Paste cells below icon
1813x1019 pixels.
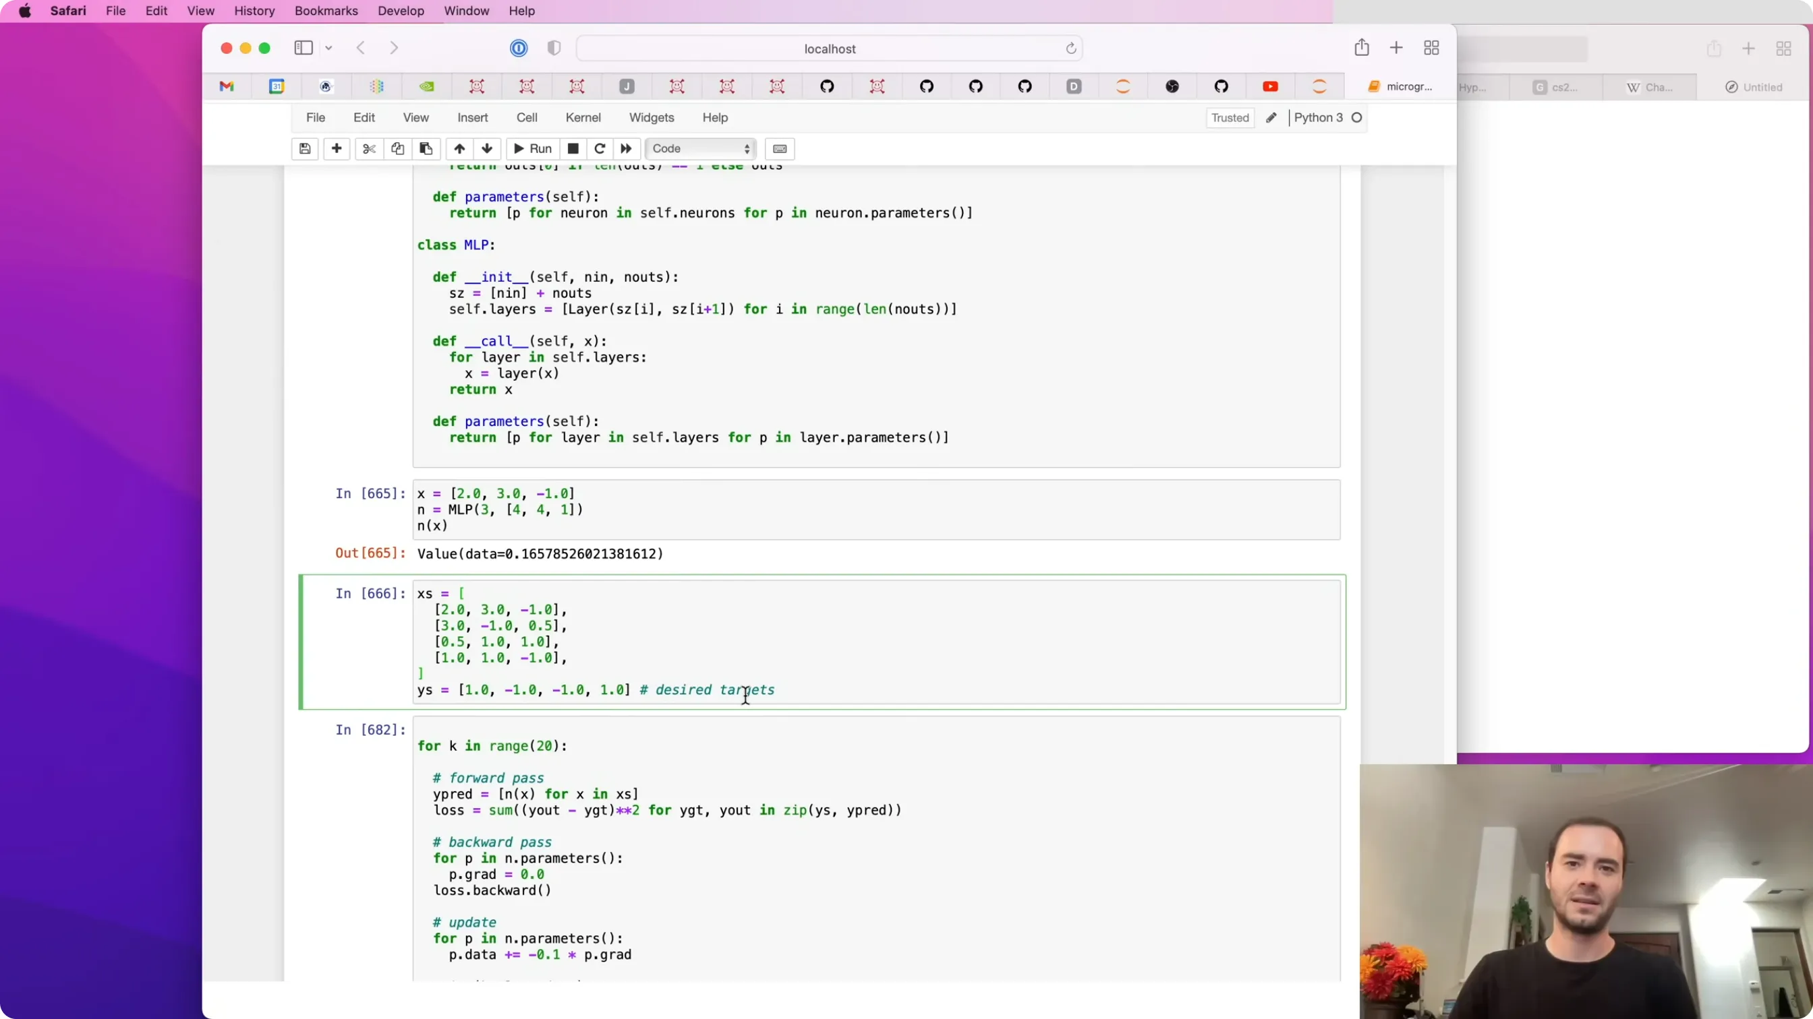pyautogui.click(x=426, y=148)
